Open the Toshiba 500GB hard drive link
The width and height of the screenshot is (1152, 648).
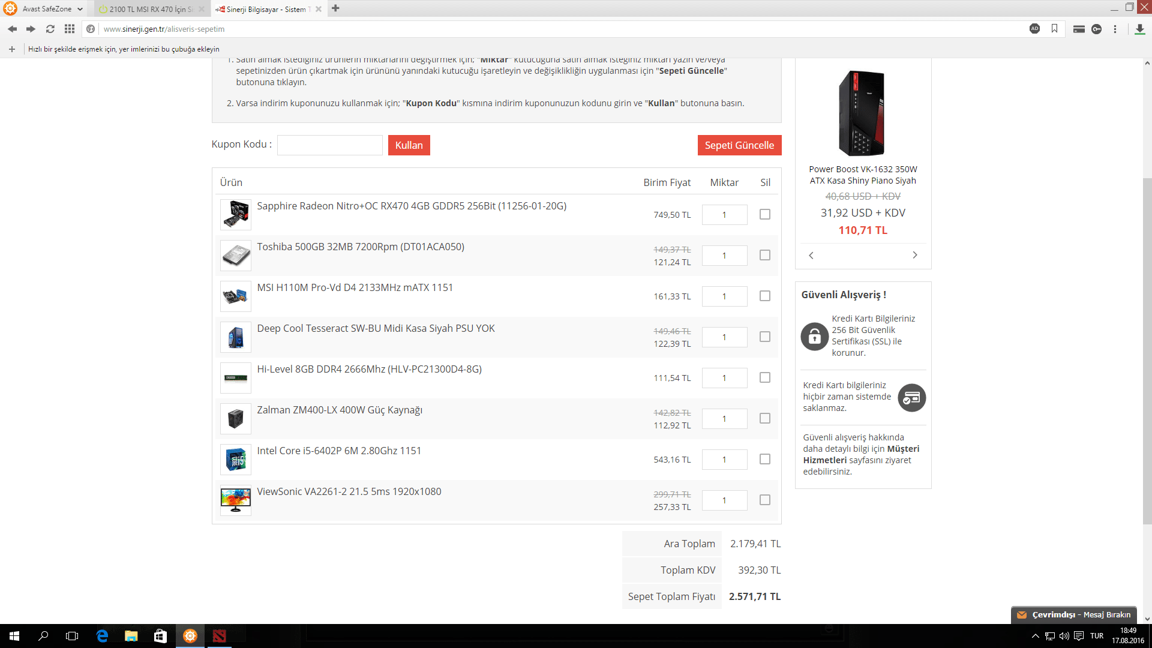coord(360,247)
